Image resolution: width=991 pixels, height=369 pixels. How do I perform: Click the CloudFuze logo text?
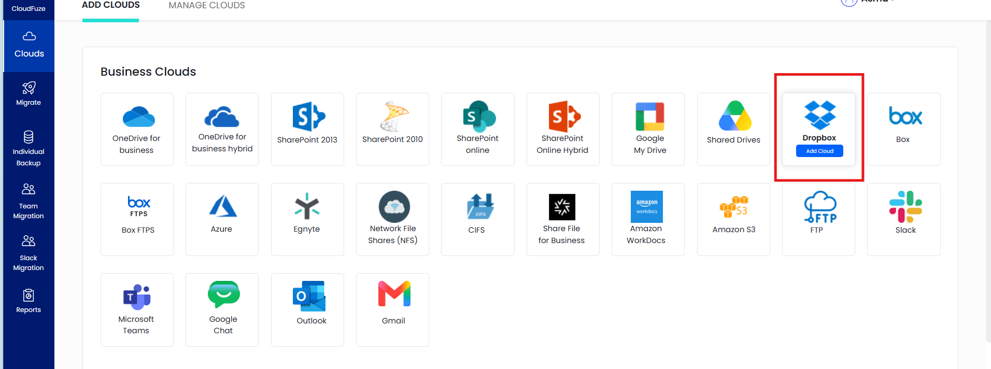29,9
